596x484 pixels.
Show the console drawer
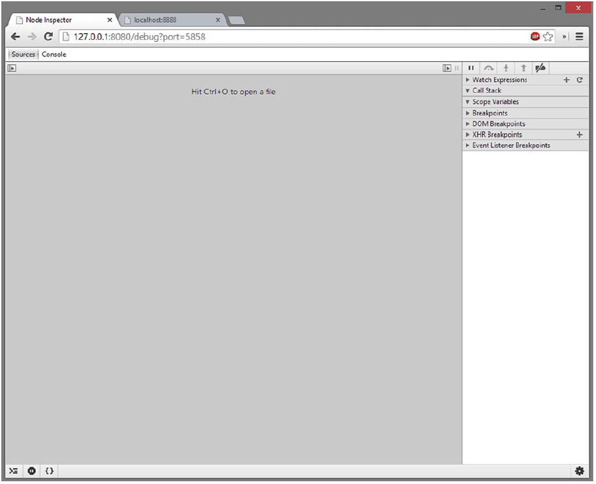pos(13,471)
